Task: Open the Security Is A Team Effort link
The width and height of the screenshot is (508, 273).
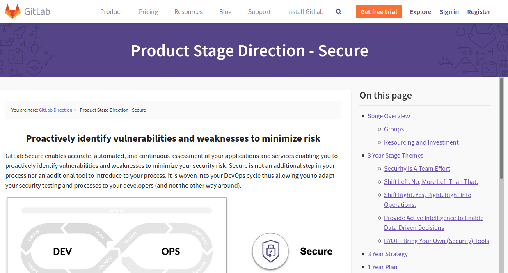Action: [x=417, y=169]
